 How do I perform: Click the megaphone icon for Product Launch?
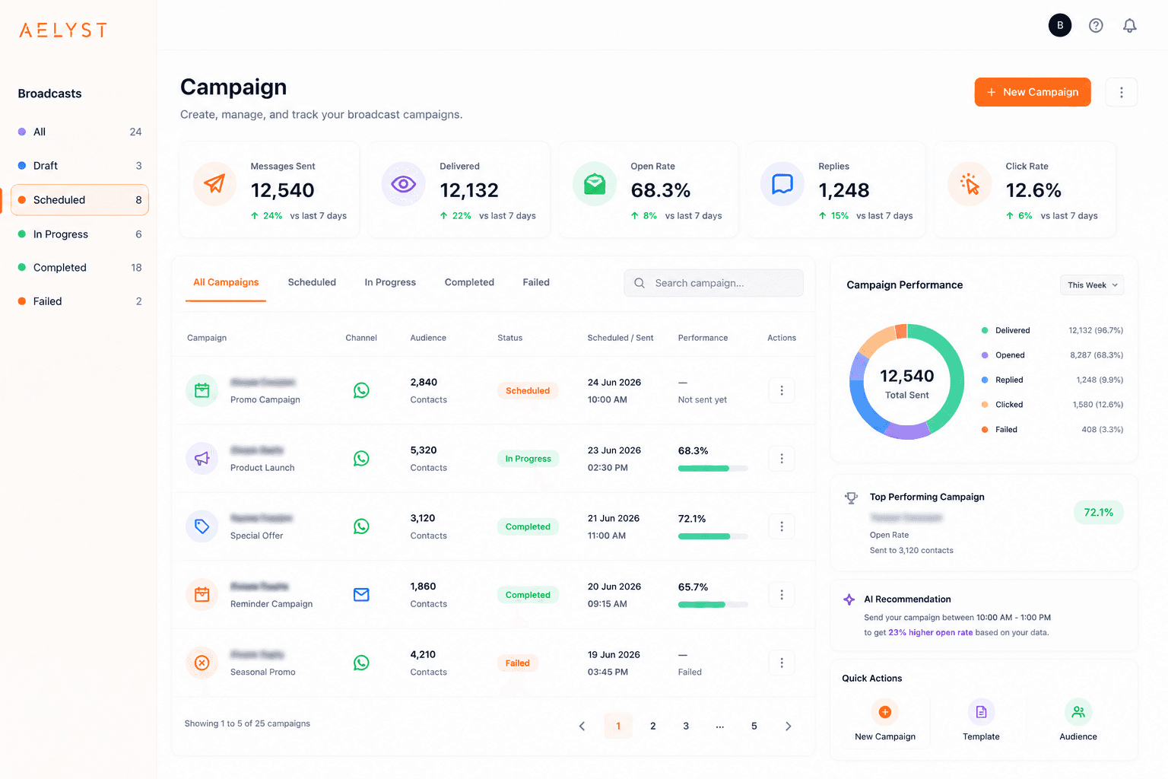202,459
